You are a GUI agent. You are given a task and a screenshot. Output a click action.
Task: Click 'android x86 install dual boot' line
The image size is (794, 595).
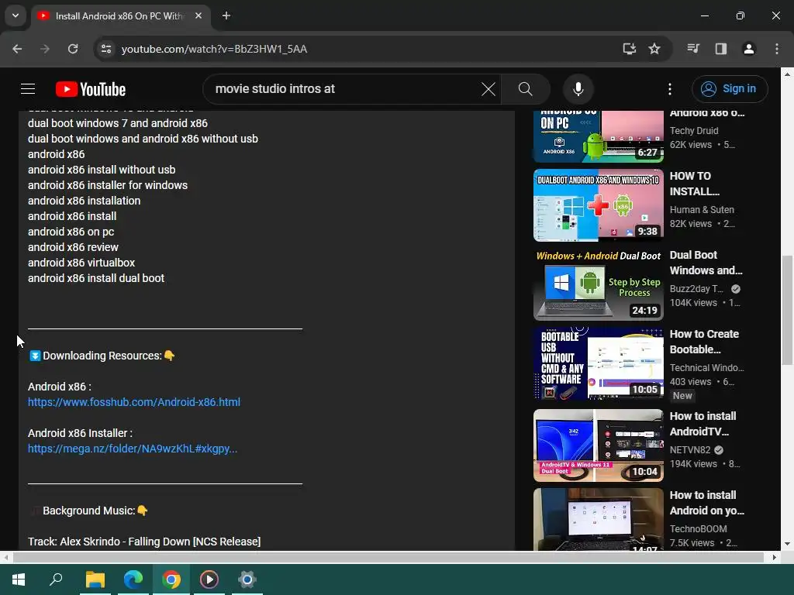click(96, 278)
